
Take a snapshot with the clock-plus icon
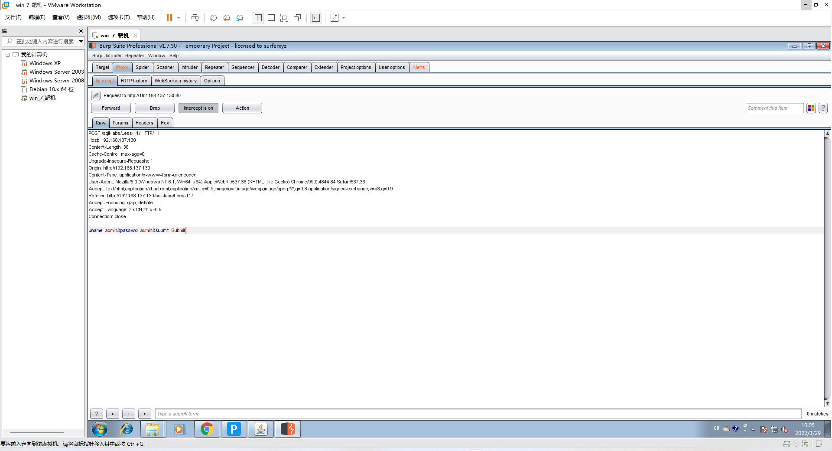pyautogui.click(x=214, y=18)
